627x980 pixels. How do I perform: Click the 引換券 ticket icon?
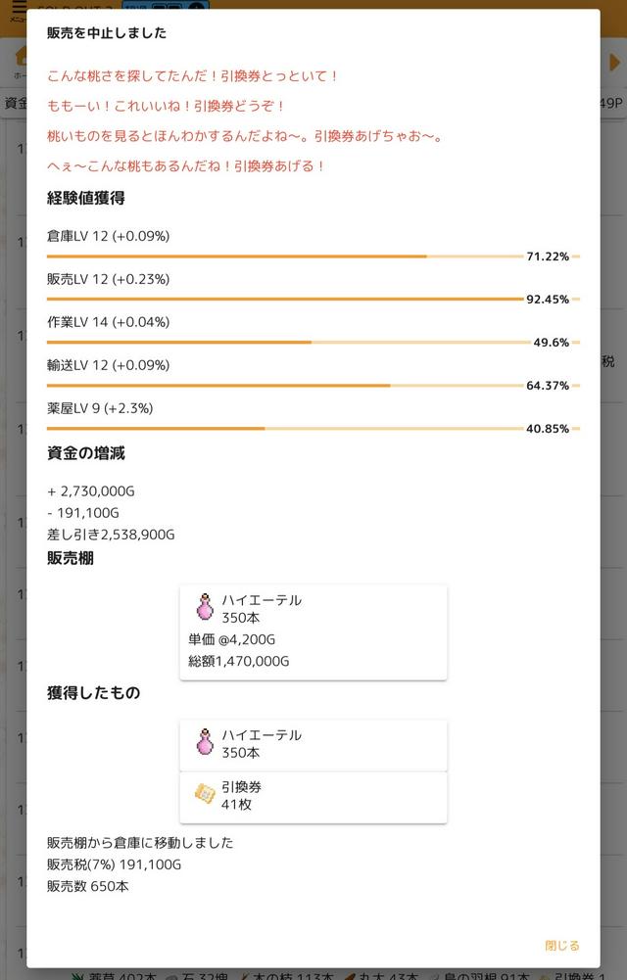pyautogui.click(x=205, y=795)
